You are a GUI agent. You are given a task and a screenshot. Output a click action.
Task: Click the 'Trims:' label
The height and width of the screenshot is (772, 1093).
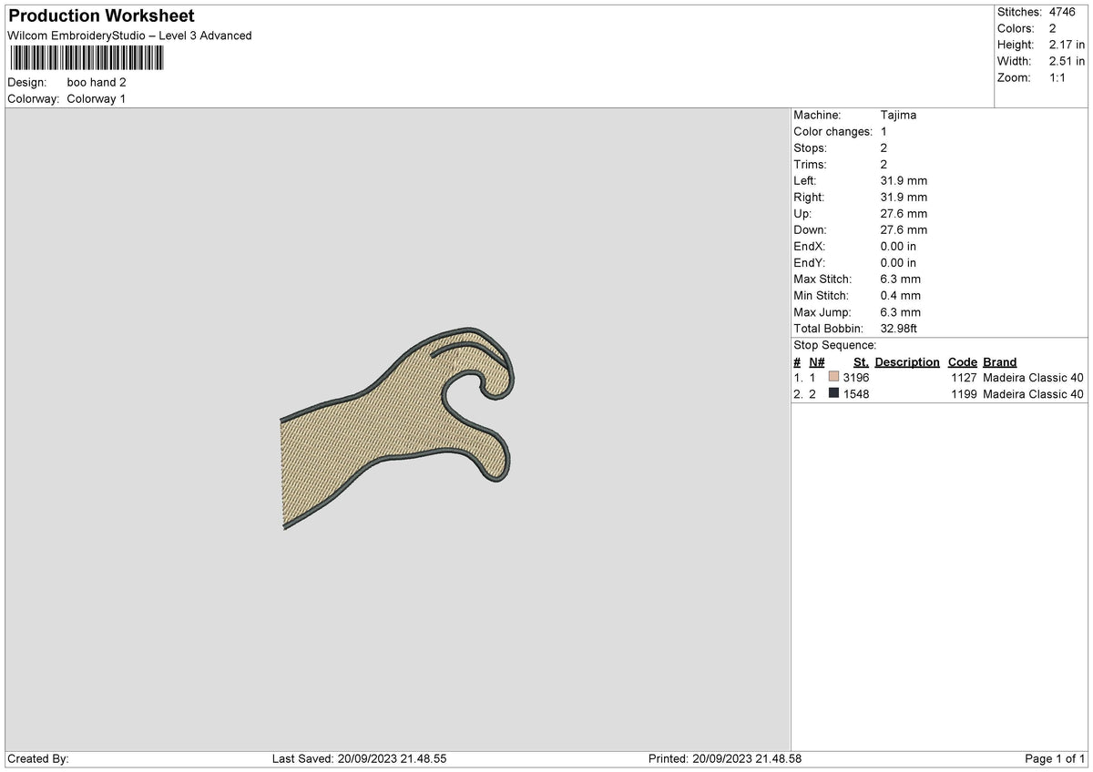coord(811,165)
